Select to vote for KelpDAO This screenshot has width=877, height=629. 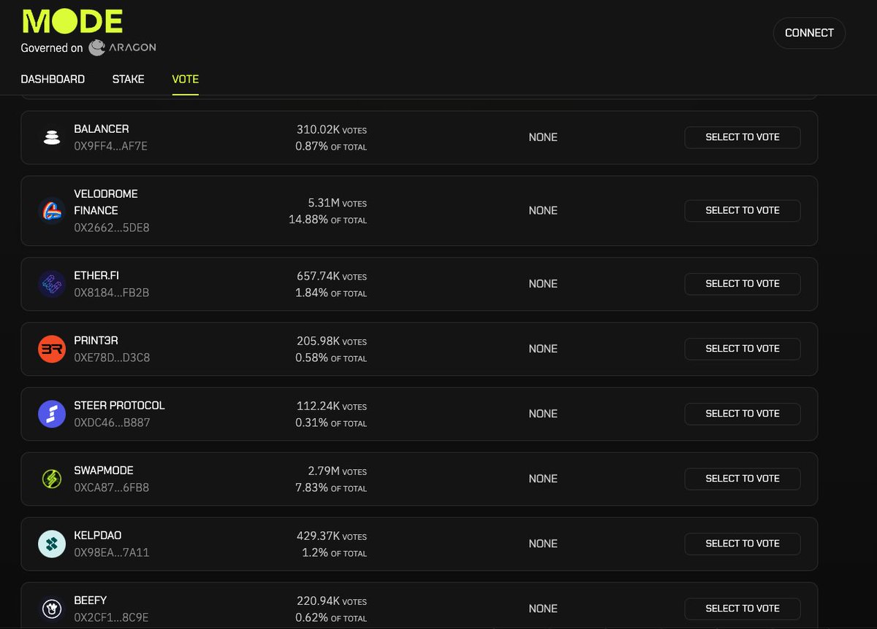point(743,544)
